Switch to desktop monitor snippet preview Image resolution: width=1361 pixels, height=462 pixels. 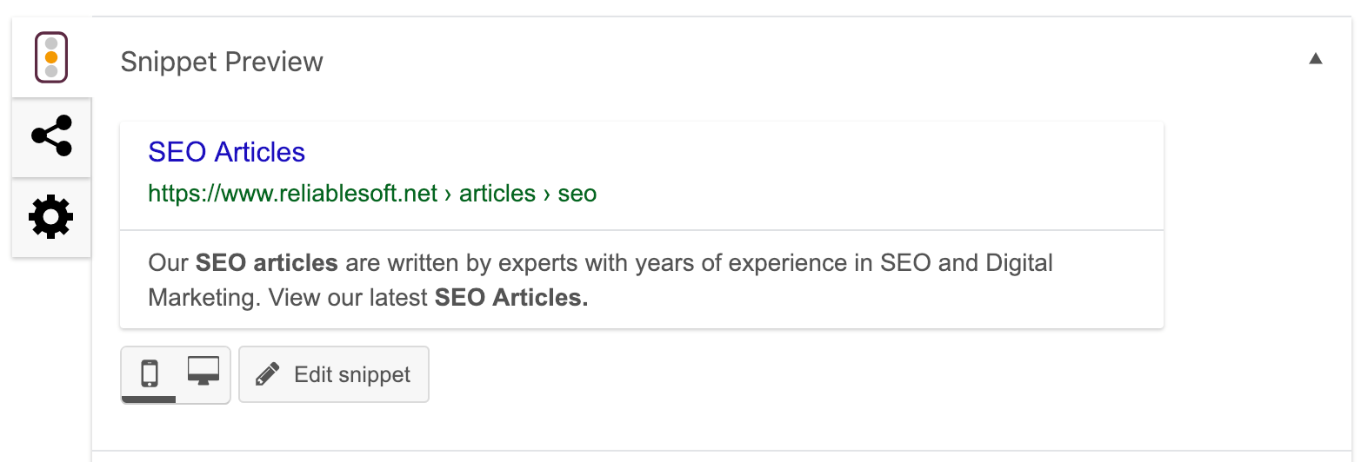[203, 372]
